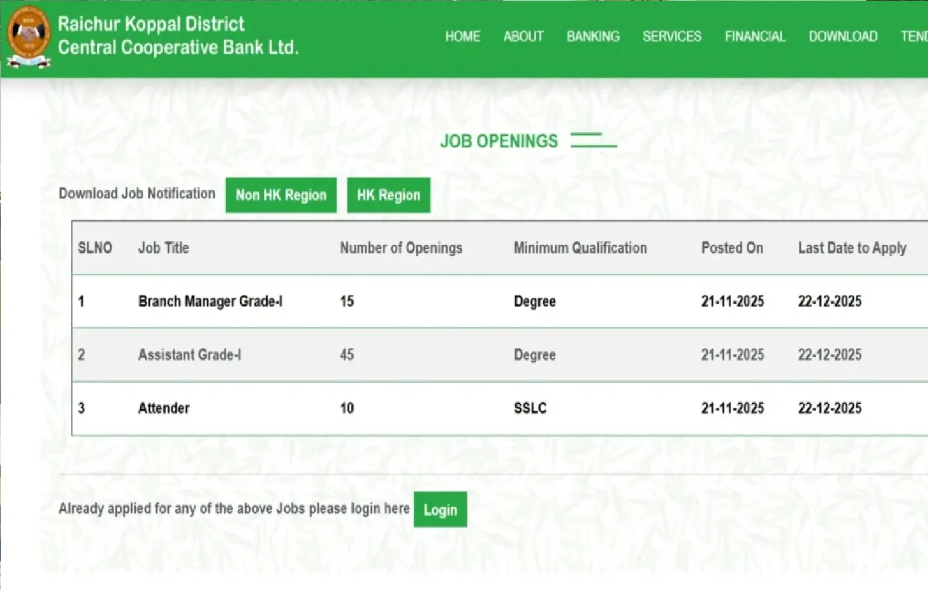The width and height of the screenshot is (928, 591).
Task: Click the Minimum Qualification column header
Action: (580, 247)
